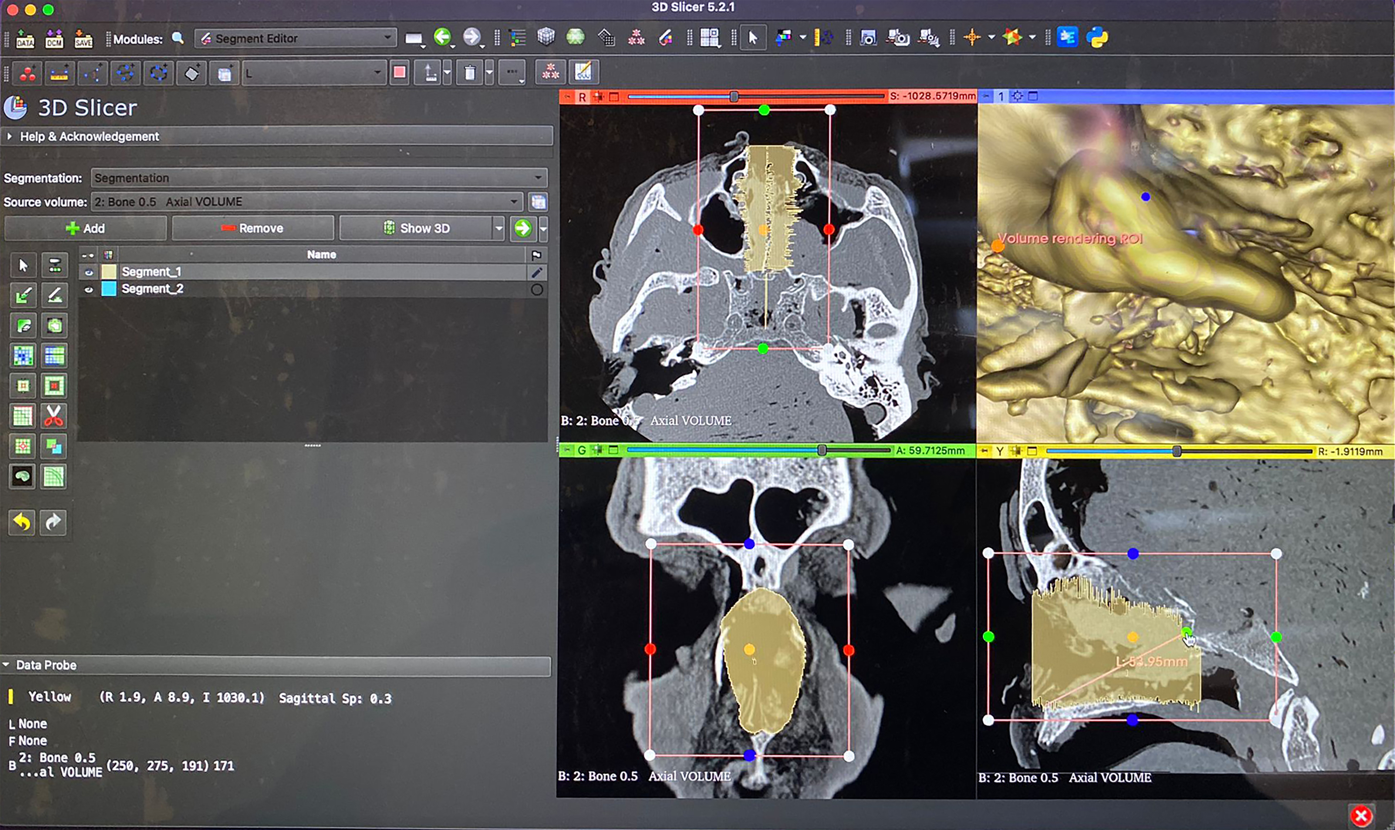
Task: Open Segment Editor icon in top toolbar
Action: pyautogui.click(x=665, y=38)
